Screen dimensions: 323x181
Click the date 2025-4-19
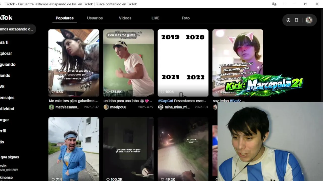pos(146,107)
